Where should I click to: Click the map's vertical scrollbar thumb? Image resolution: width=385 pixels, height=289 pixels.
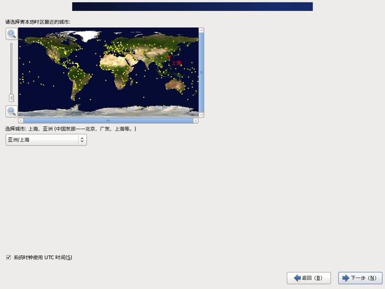coord(201,72)
